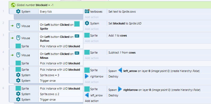
Task: Select the System gear icon beside Sprite.cows = 3
Action: [x=18, y=75]
